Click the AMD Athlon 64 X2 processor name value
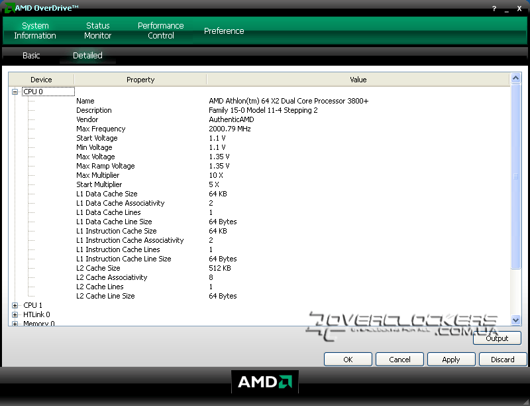The height and width of the screenshot is (406, 530). pyautogui.click(x=289, y=101)
